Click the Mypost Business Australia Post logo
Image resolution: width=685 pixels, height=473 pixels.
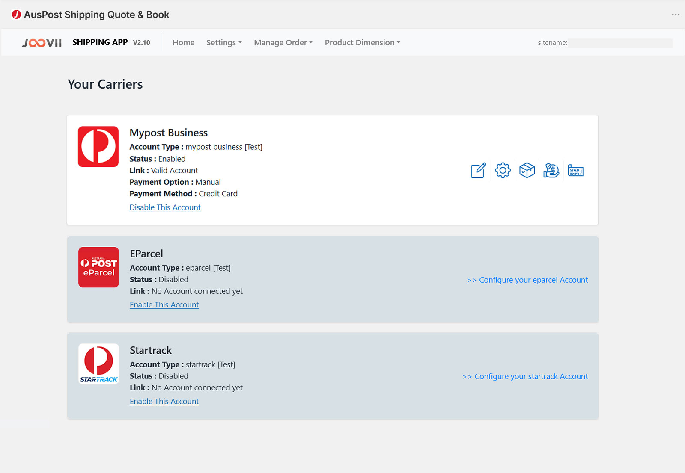pyautogui.click(x=98, y=147)
